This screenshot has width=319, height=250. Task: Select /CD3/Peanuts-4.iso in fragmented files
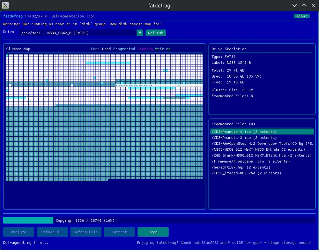(244, 132)
